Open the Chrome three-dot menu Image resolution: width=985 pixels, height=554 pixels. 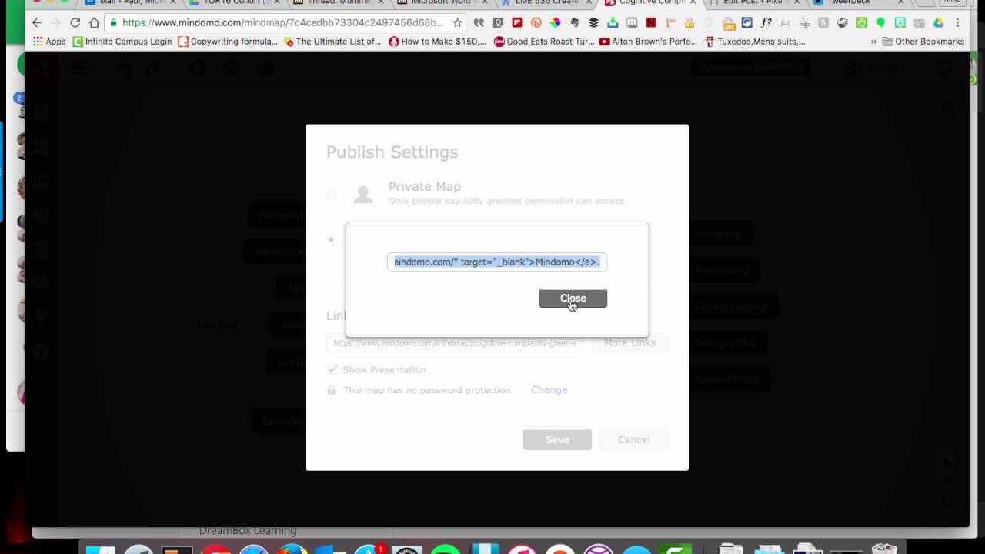957,23
